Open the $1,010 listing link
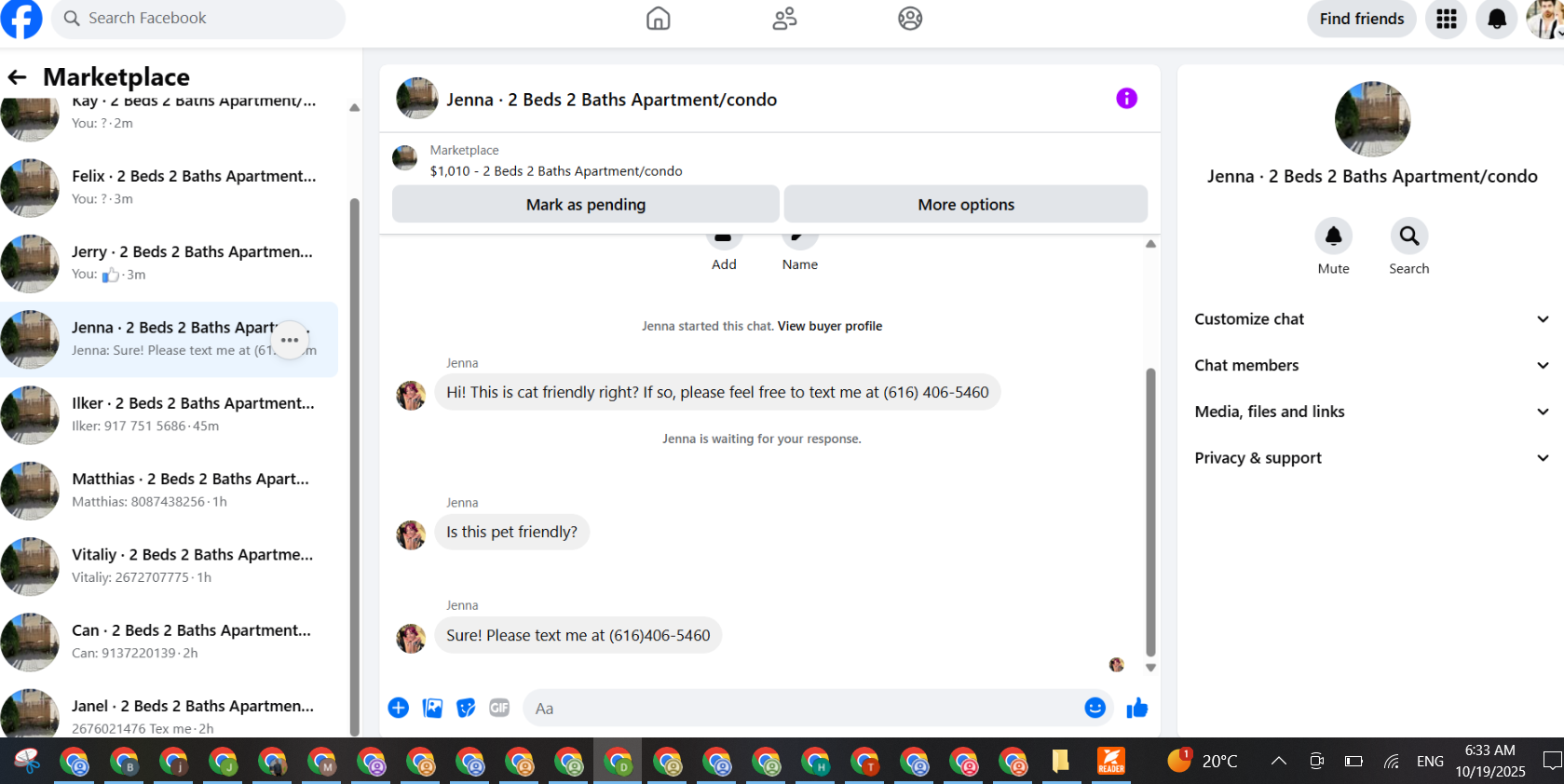Screen dimensions: 1564x784 pyautogui.click(x=556, y=171)
